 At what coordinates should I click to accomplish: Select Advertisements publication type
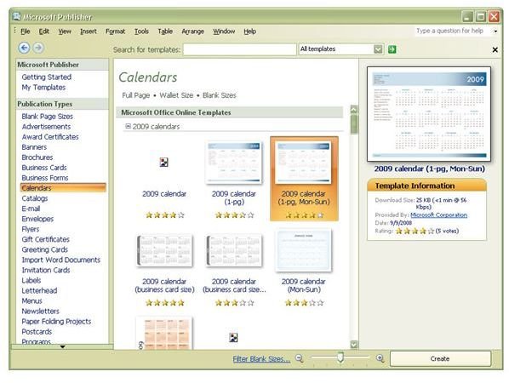[46, 127]
